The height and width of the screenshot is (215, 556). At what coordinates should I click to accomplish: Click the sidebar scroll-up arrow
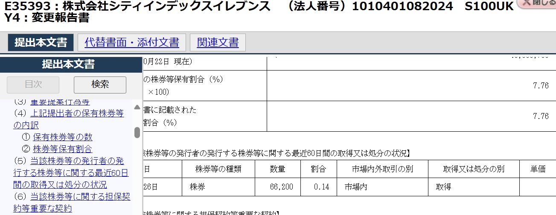click(x=137, y=107)
